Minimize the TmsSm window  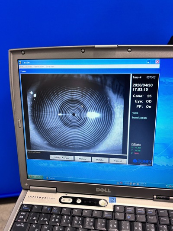pyautogui.click(x=148, y=62)
